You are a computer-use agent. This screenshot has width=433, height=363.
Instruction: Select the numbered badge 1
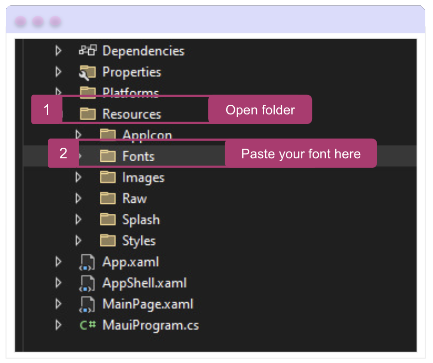pos(46,110)
